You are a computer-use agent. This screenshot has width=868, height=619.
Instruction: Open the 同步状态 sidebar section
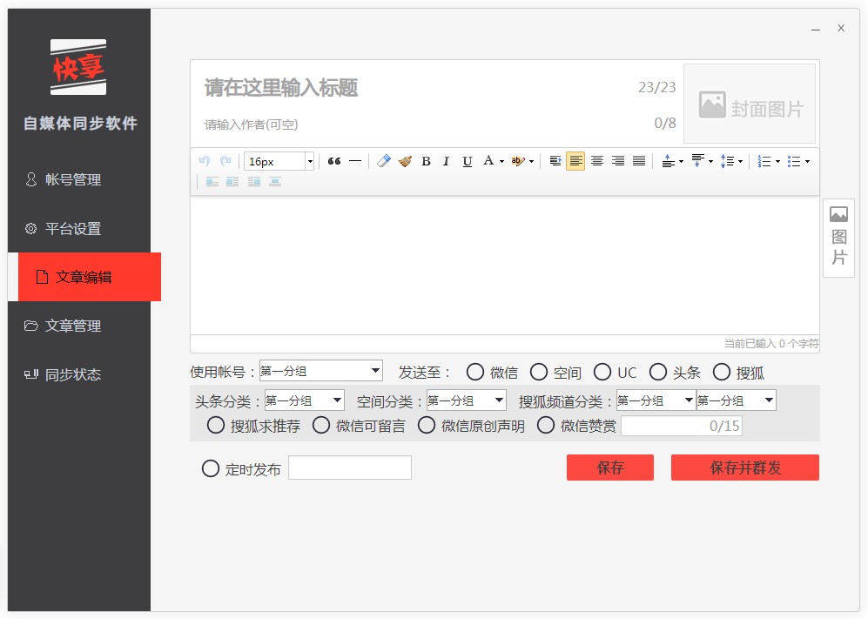[74, 375]
